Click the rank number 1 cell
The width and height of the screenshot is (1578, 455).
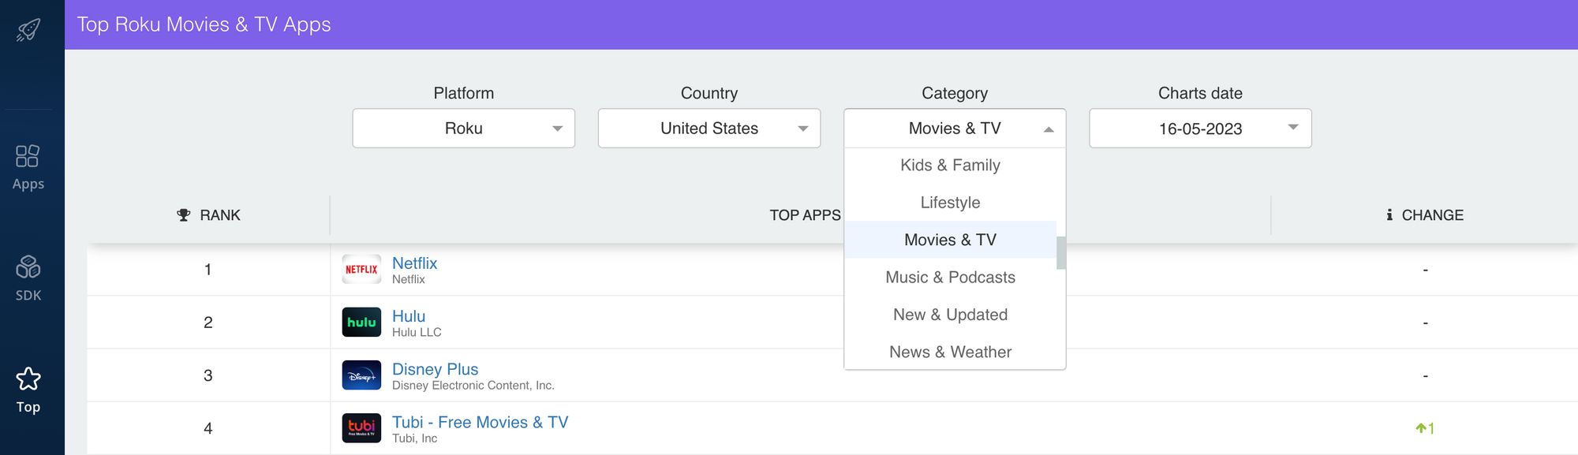pos(208,270)
